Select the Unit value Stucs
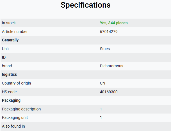This screenshot has width=171, height=131. 105,49
